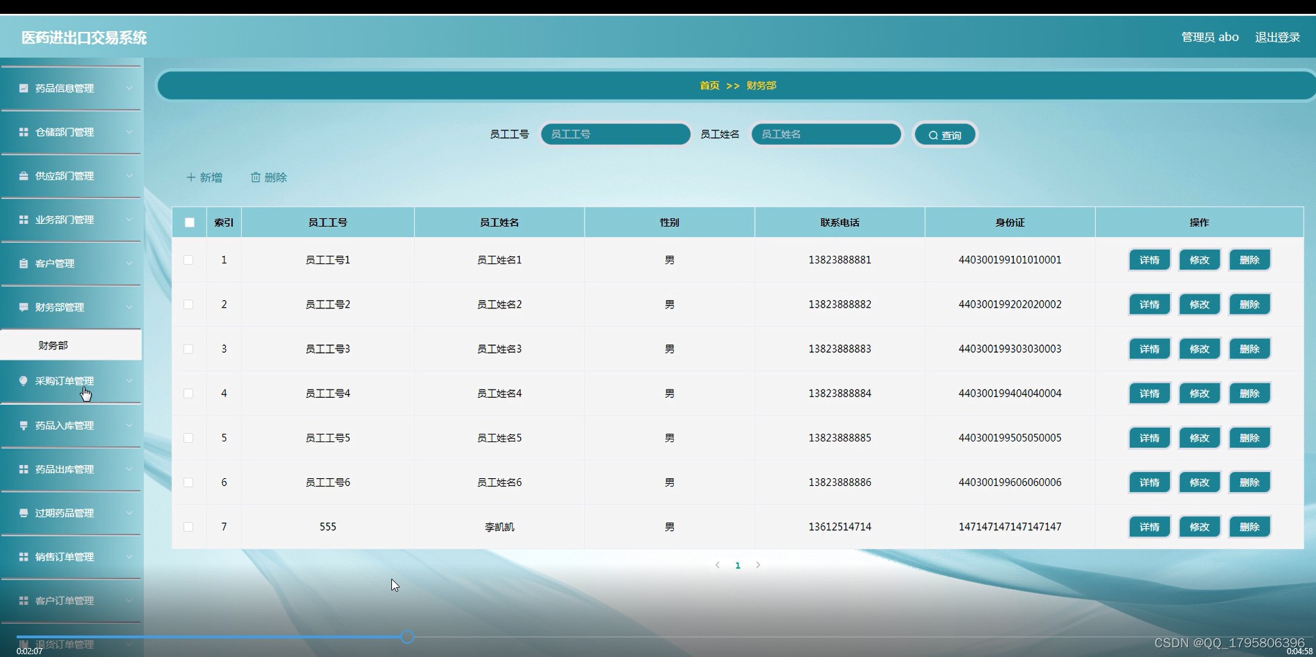Click the 员工姓名 search input field

(x=826, y=134)
